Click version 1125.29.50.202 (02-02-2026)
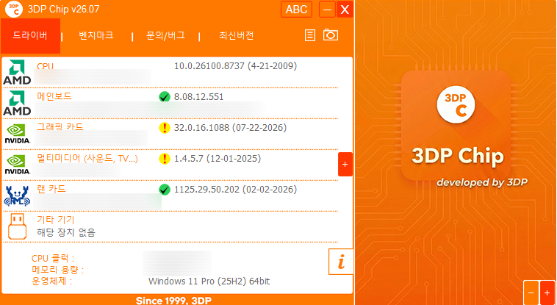The width and height of the screenshot is (557, 305). click(236, 190)
